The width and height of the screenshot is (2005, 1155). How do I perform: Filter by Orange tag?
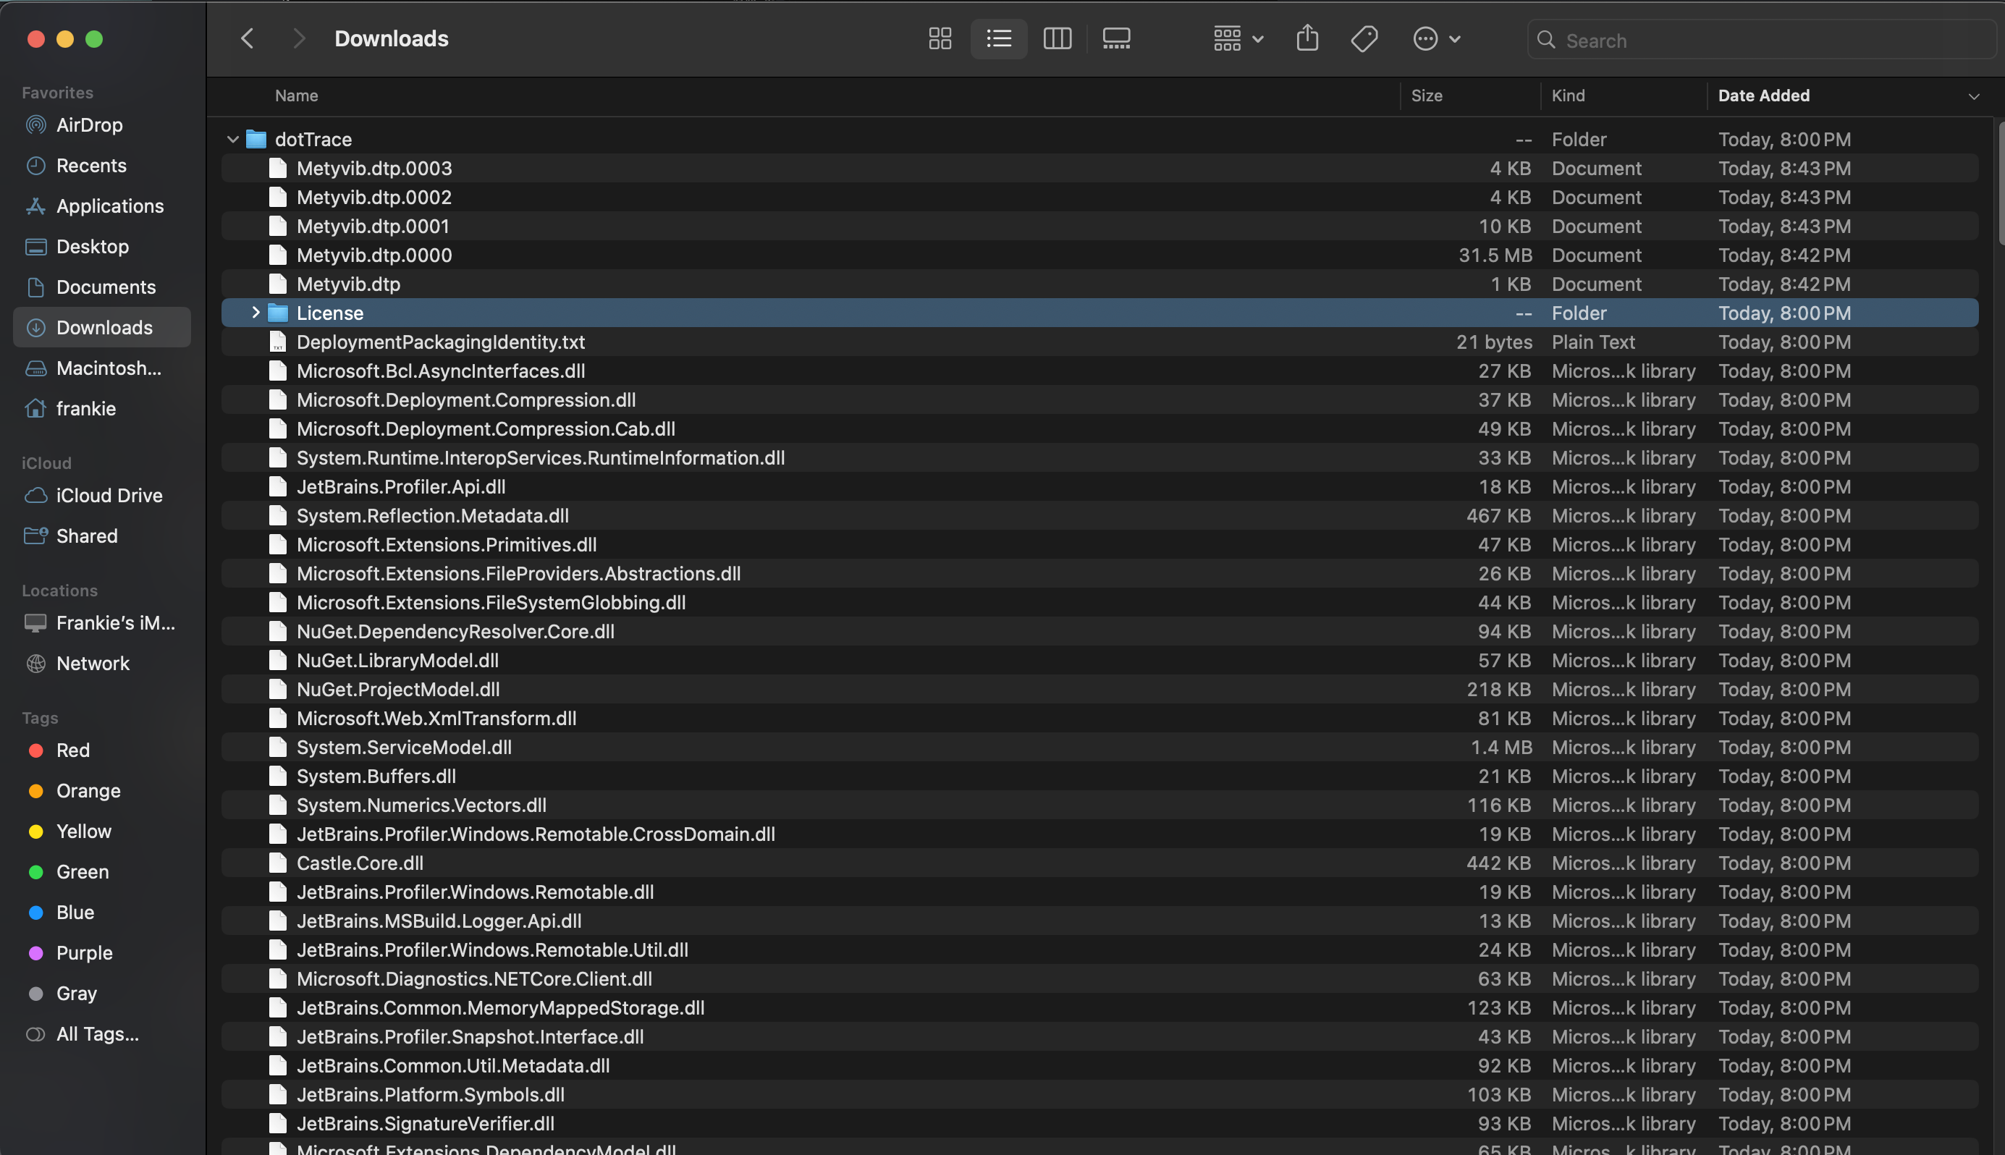point(101,790)
